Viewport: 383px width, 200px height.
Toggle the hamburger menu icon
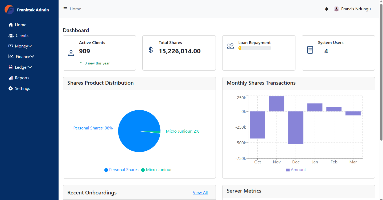coord(65,8)
